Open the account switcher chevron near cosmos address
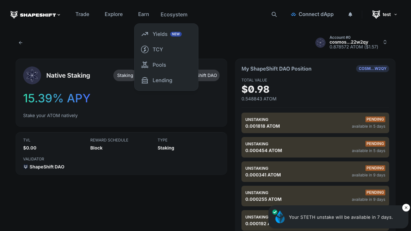 [x=385, y=42]
